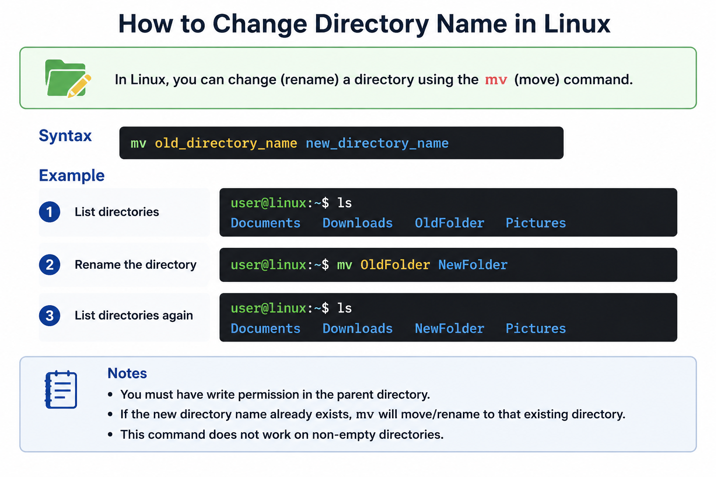Click the green 'mv' in the syntax box

pos(138,143)
